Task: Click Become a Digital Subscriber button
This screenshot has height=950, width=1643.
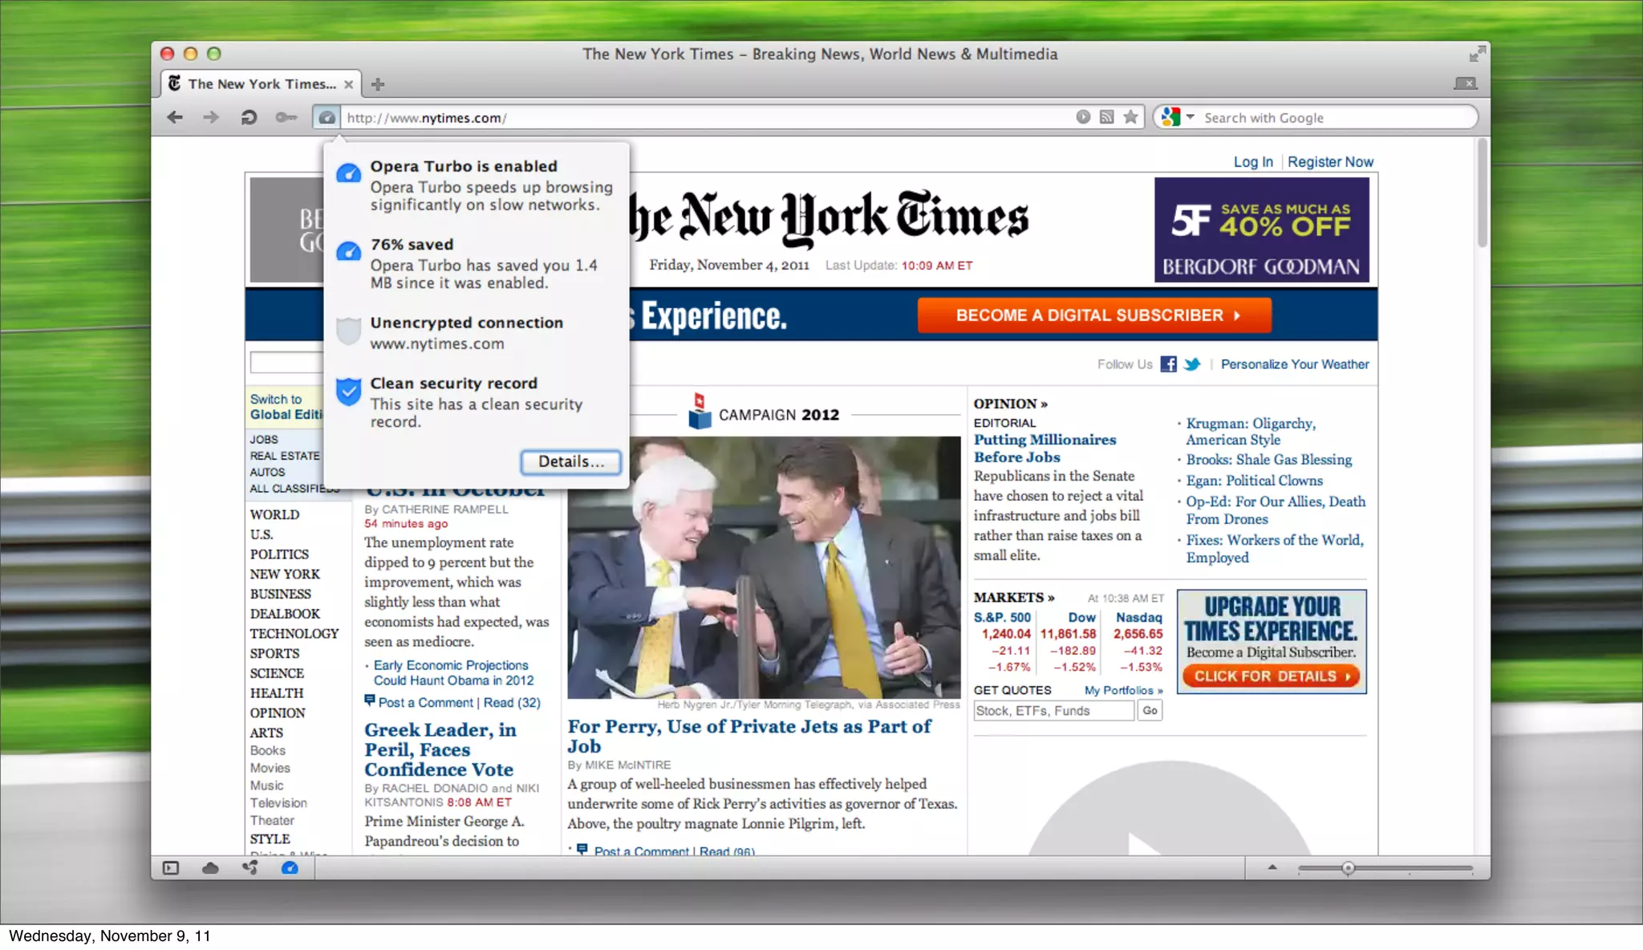Action: 1094,315
